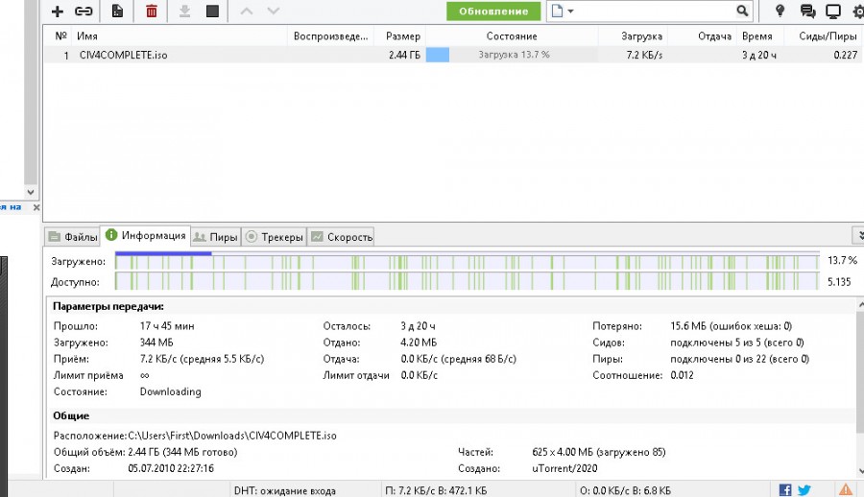Select the CIV4COMPLETE.iso torrent row

point(452,55)
